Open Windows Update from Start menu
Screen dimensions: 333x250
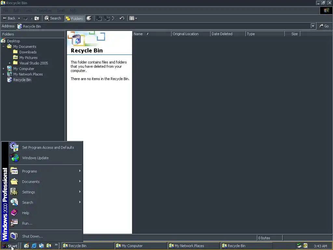[46, 158]
